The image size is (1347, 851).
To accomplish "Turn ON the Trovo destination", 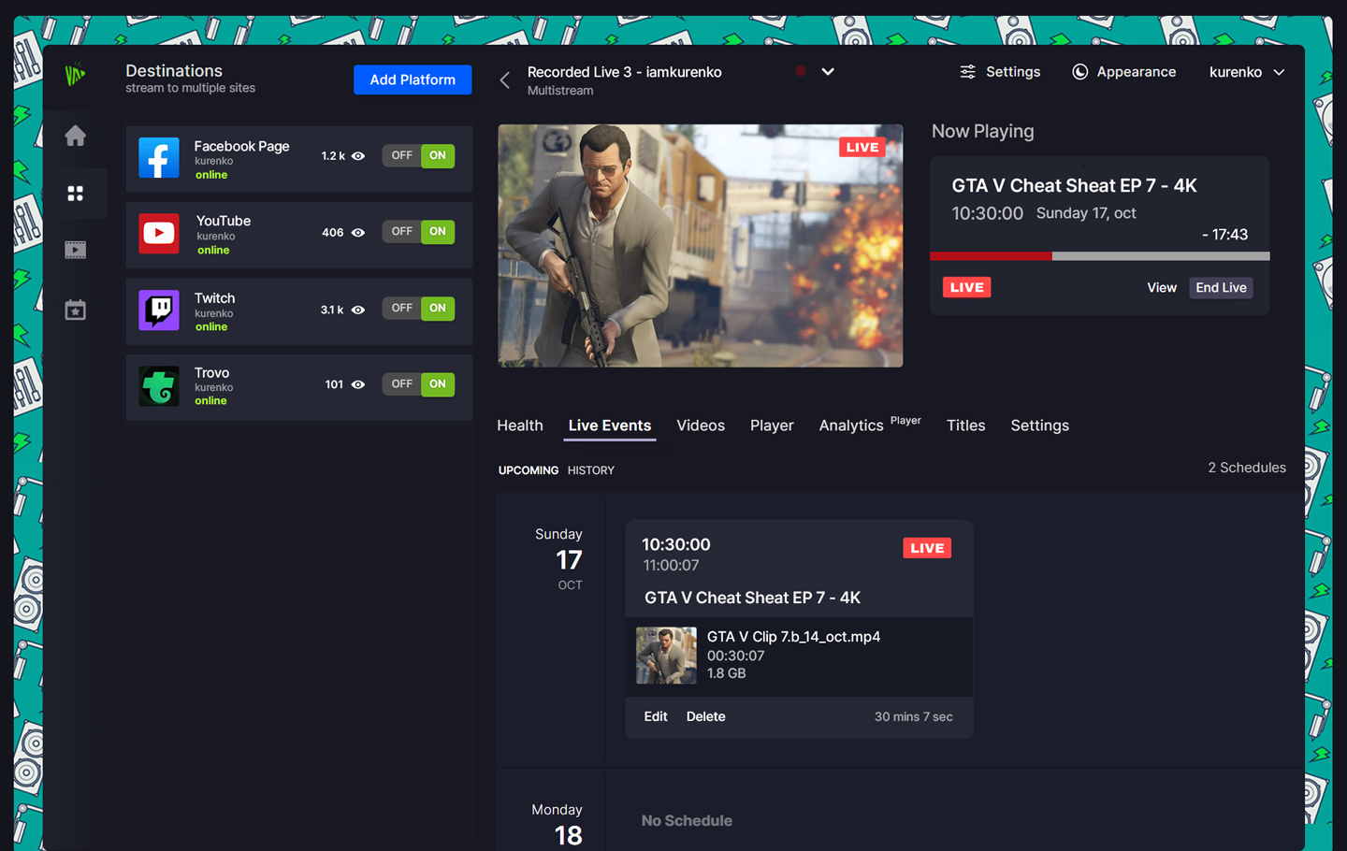I will point(438,383).
